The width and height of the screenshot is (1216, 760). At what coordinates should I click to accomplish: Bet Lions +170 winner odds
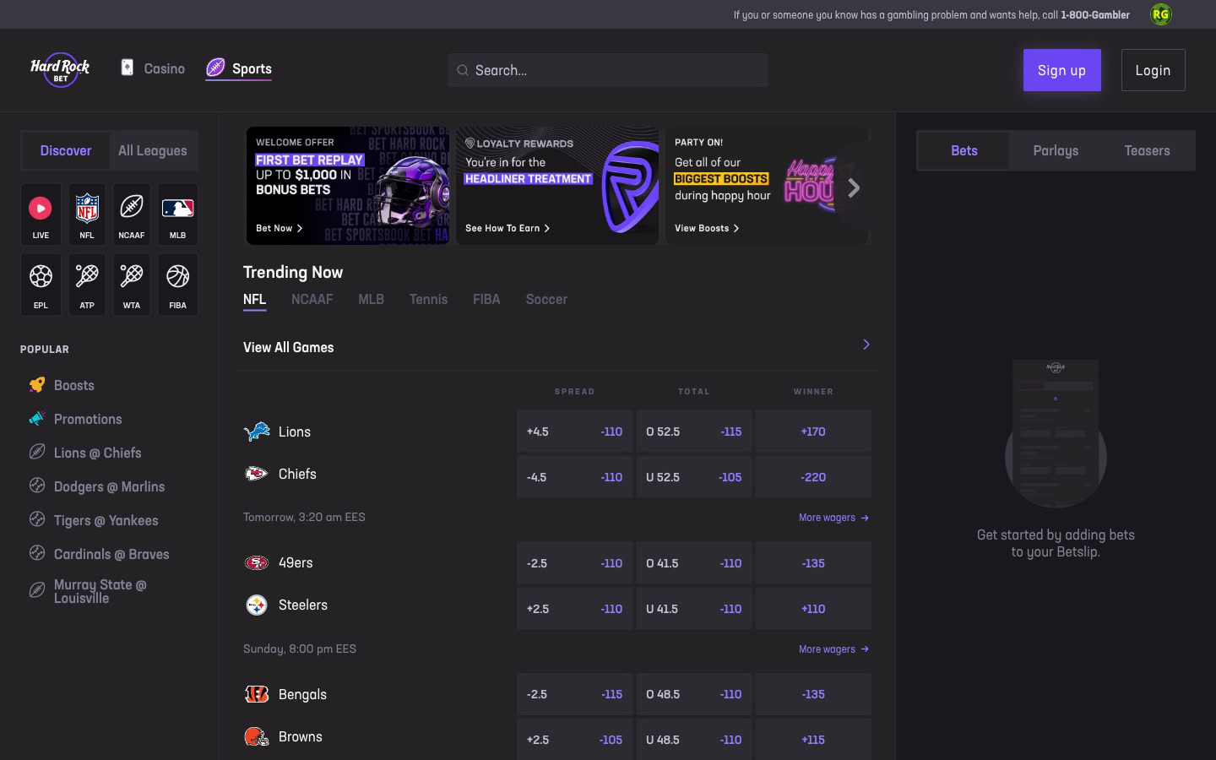click(x=813, y=432)
